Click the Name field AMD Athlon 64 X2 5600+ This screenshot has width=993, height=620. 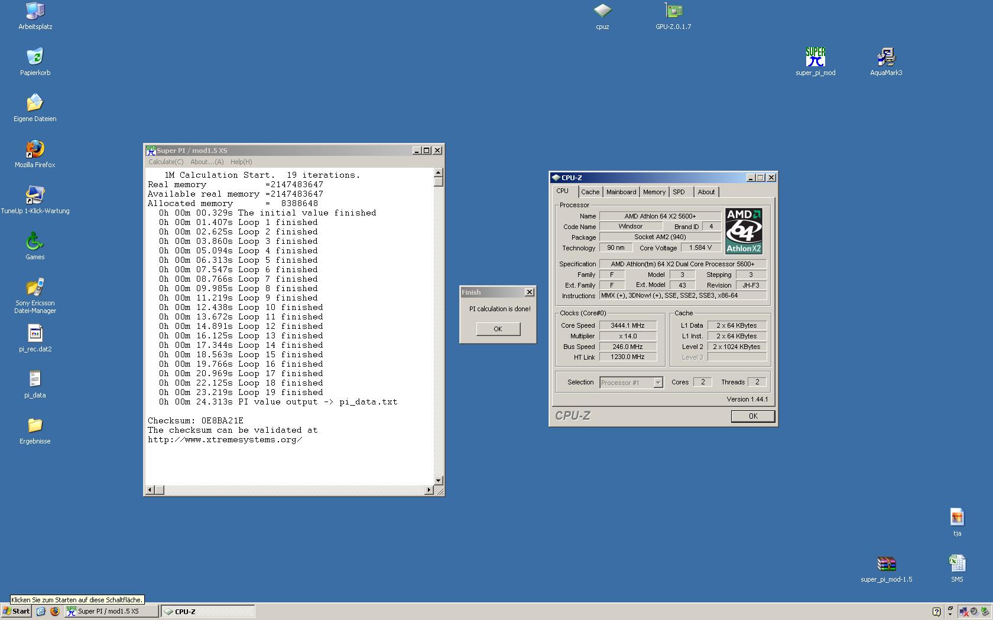pos(660,216)
